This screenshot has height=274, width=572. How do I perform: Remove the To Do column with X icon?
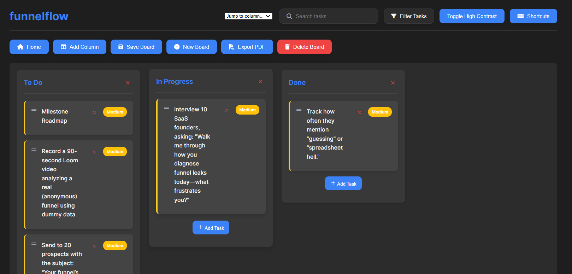point(128,83)
